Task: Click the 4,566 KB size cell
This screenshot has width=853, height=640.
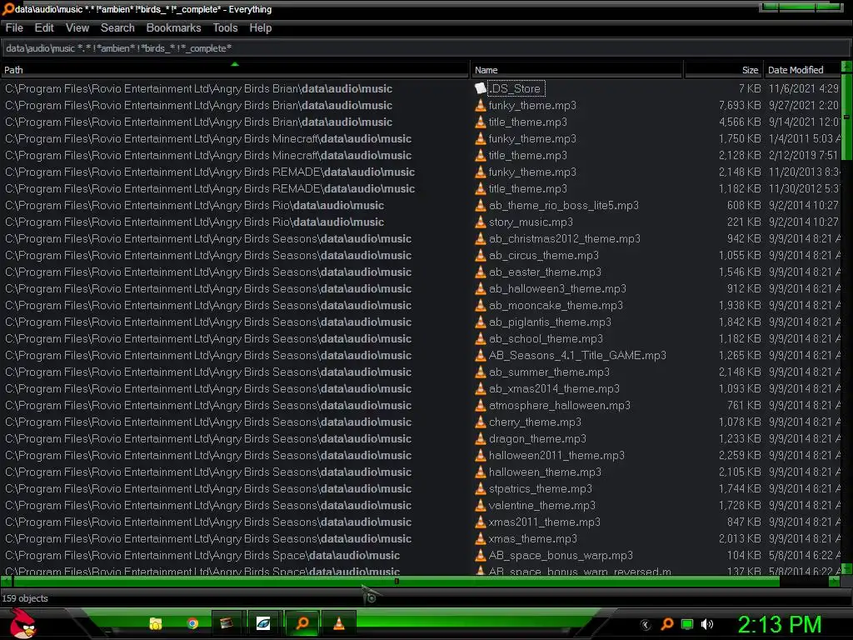Action: [x=740, y=122]
